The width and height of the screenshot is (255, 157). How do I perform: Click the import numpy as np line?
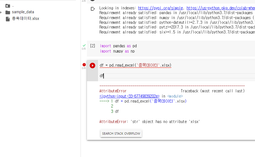(x=117, y=51)
